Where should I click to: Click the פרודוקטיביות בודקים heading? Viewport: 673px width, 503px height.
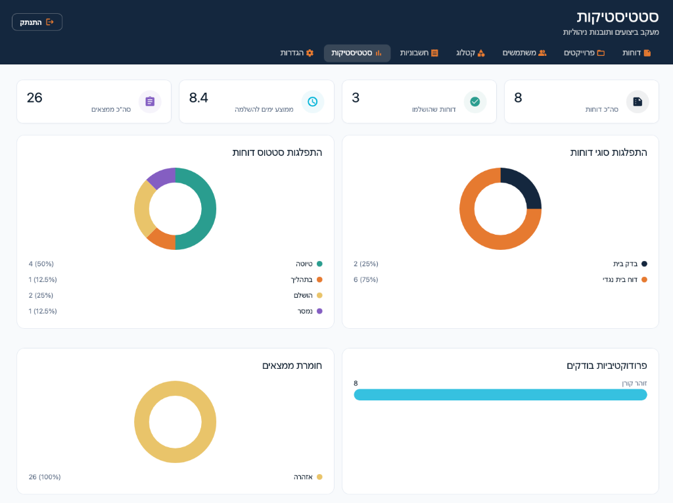(x=607, y=366)
